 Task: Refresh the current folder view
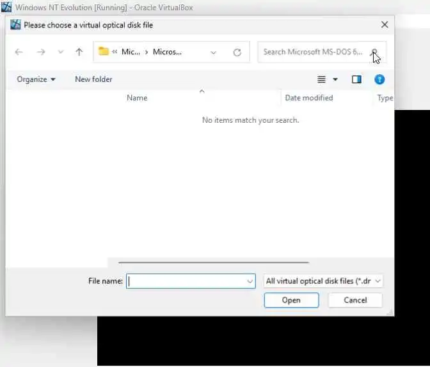[x=237, y=52]
